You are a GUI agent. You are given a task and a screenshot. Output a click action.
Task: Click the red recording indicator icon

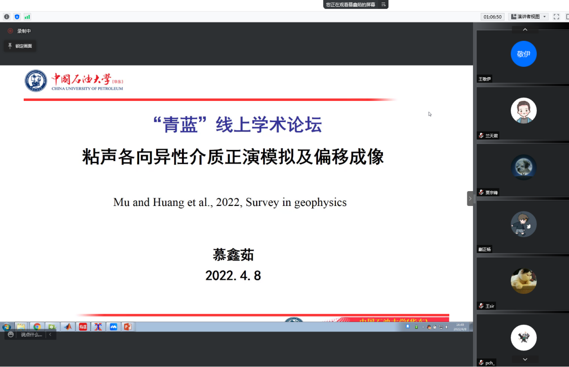click(x=10, y=31)
